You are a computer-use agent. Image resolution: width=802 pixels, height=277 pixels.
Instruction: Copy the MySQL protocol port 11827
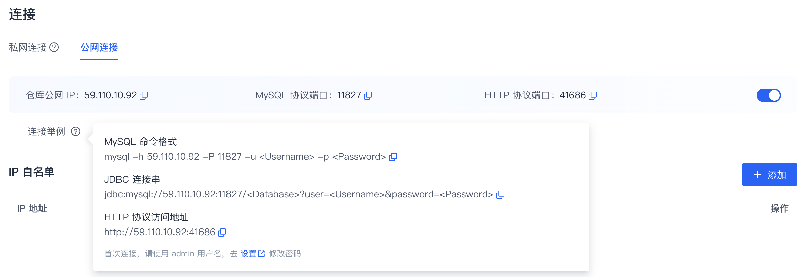(368, 96)
